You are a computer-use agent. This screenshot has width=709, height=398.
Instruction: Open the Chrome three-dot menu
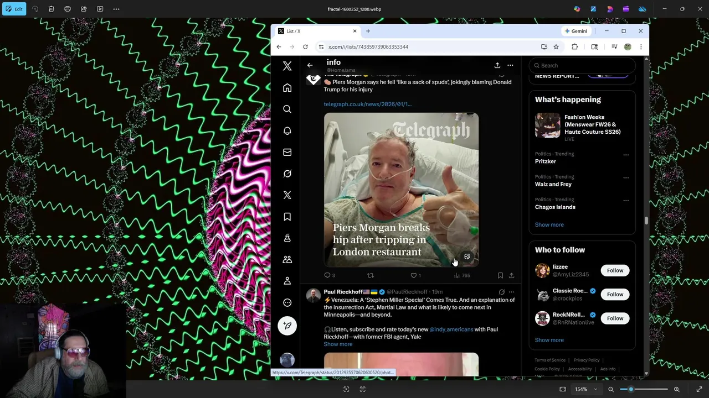641,47
